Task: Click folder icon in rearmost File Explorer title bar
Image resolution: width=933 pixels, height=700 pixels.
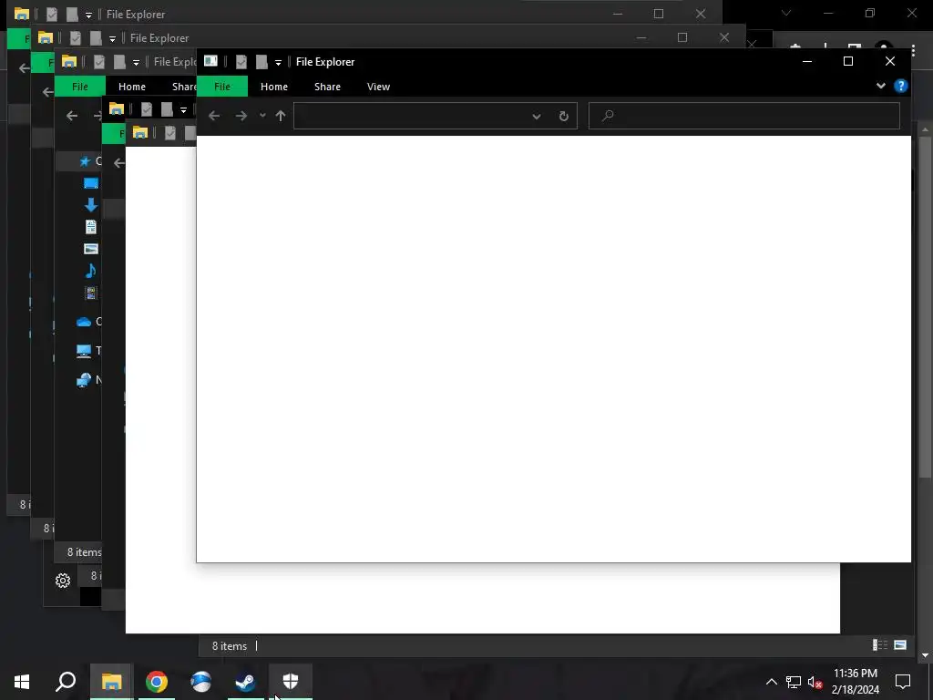Action: pos(22,14)
